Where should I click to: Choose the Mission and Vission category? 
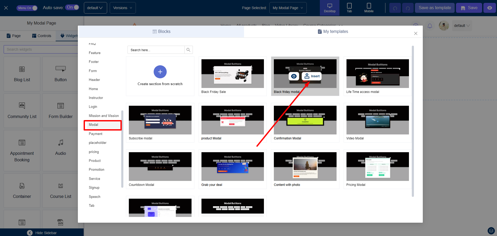pos(104,116)
